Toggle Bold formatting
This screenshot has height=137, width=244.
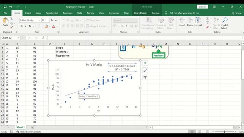click(x=21, y=26)
